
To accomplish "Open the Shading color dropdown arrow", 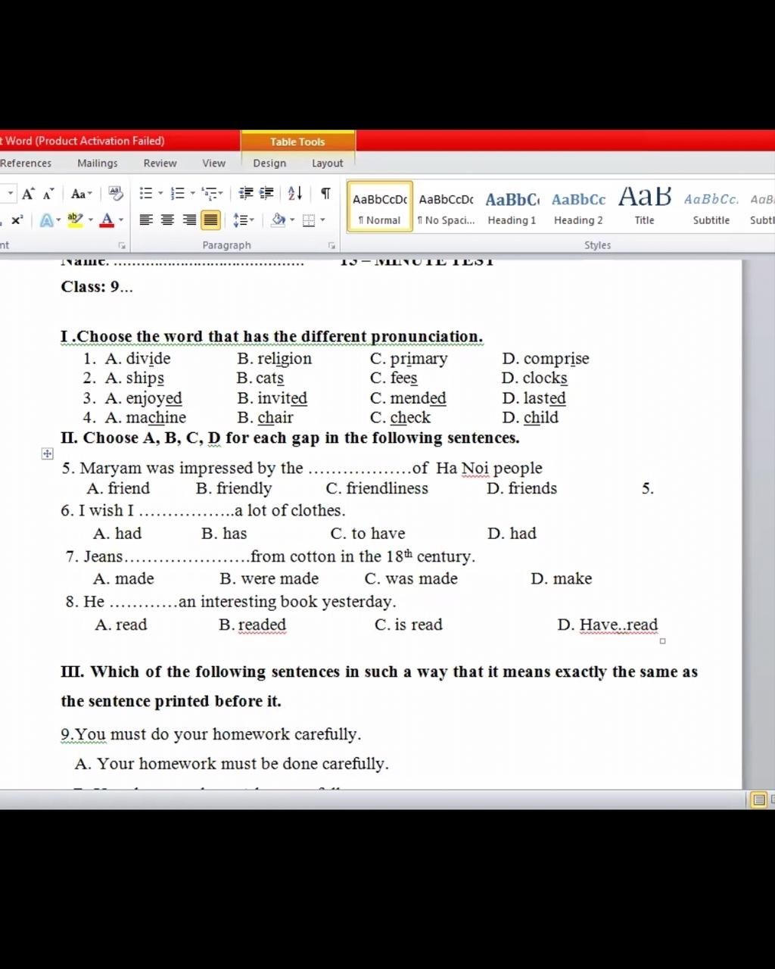I will [x=292, y=220].
